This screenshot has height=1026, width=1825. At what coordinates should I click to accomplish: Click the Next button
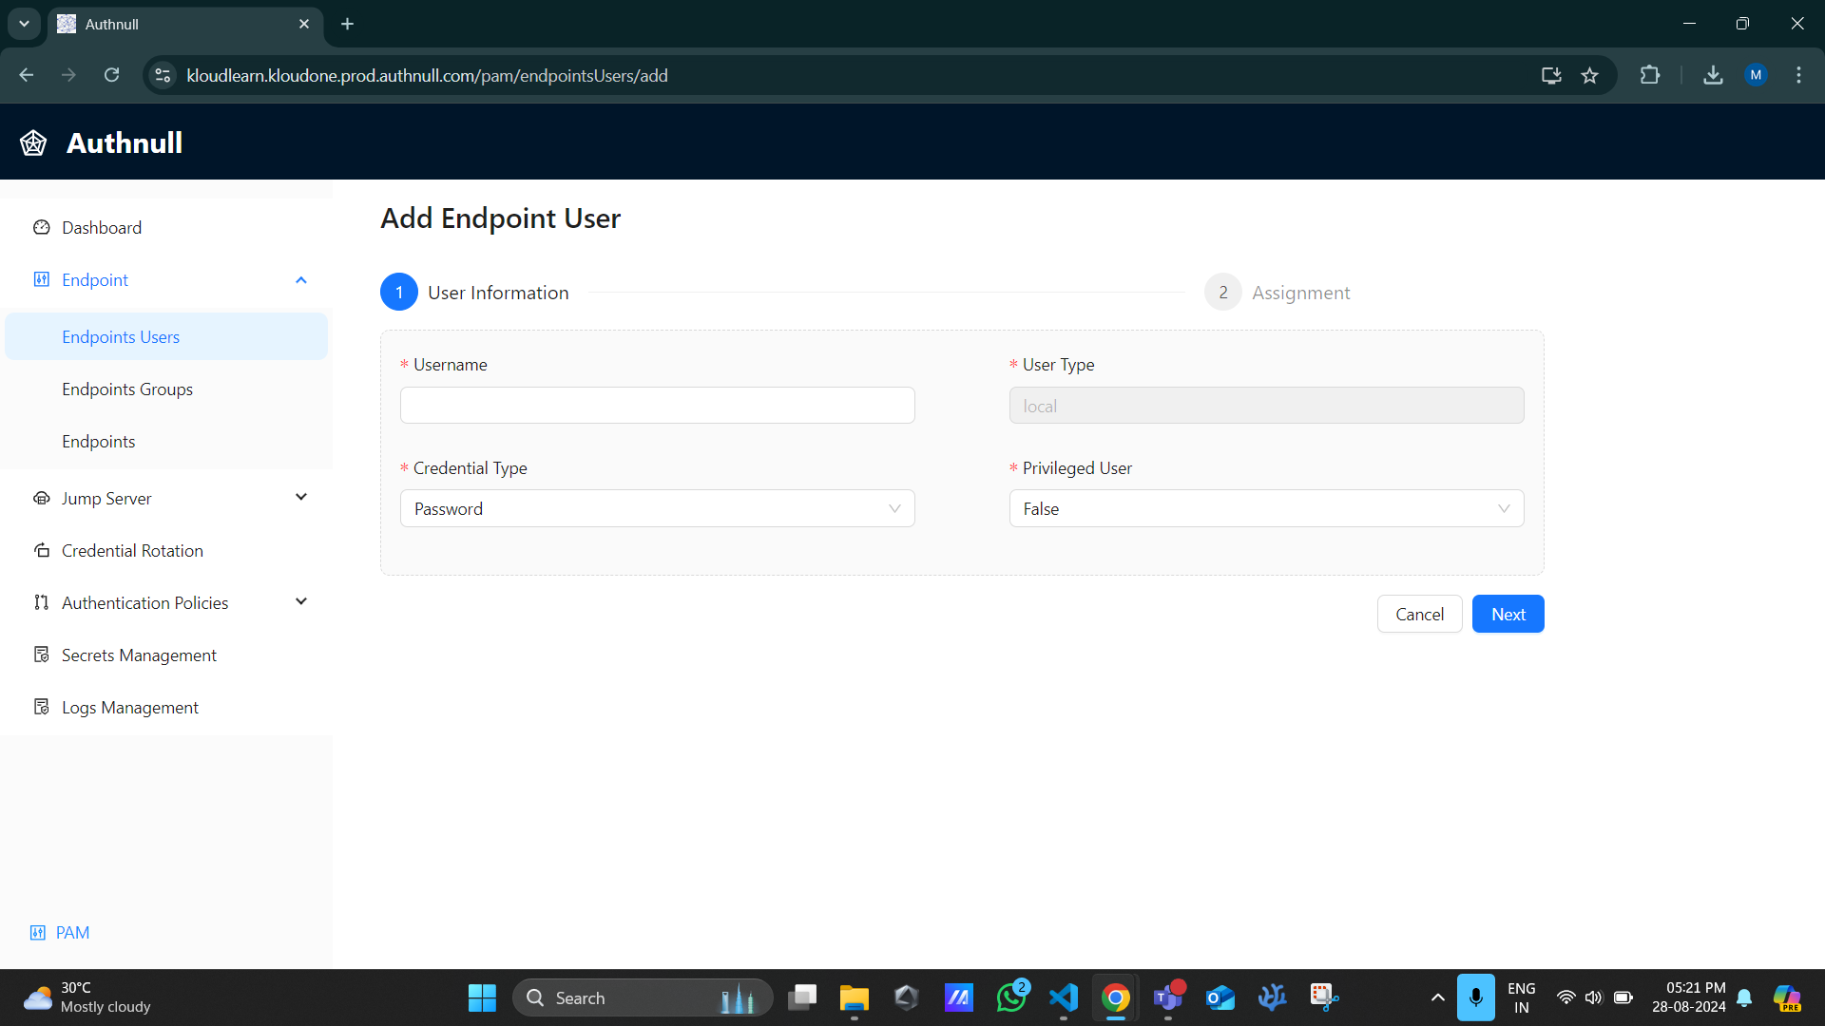tap(1508, 614)
